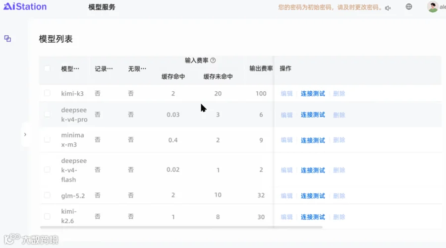This screenshot has height=248, width=446.
Task: Toggle the select-all header checkbox
Action: pos(47,68)
